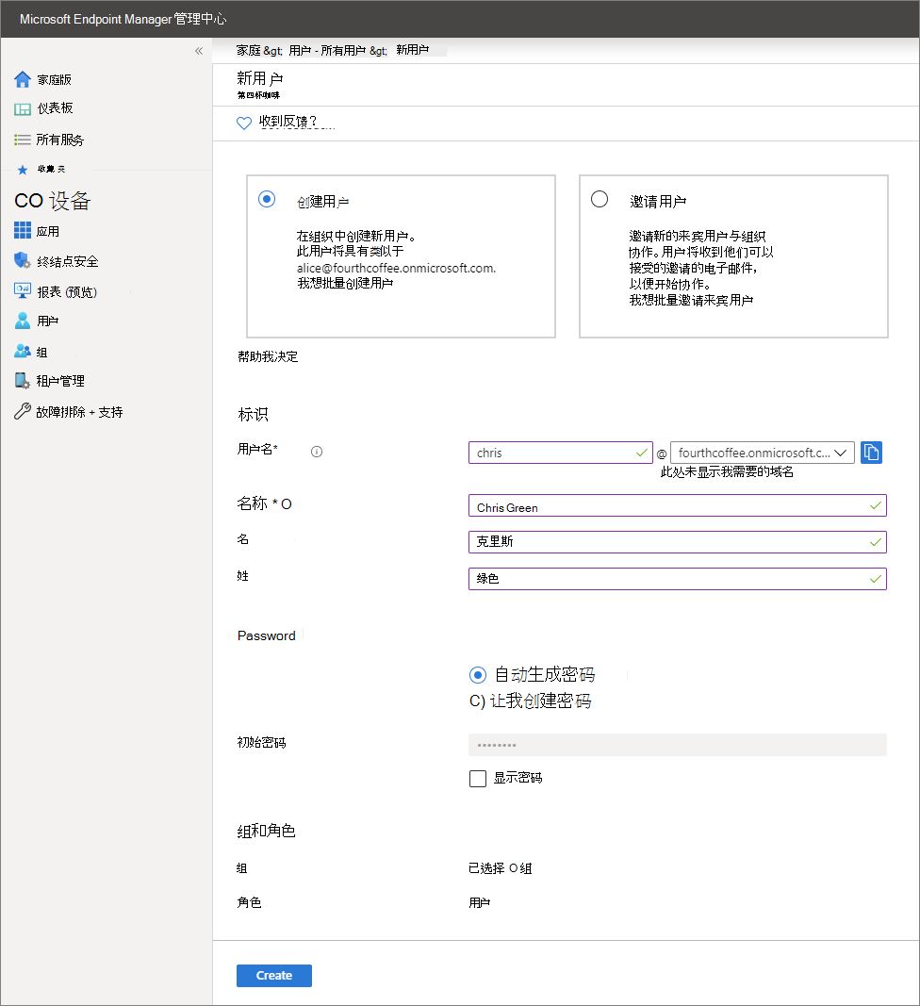The image size is (920, 1006).
Task: Click the Favorites (收藏夹) star icon
Action: pos(23,170)
